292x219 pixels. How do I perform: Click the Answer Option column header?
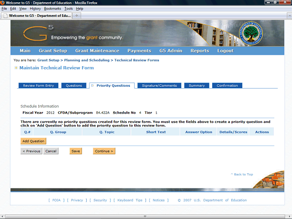click(198, 132)
